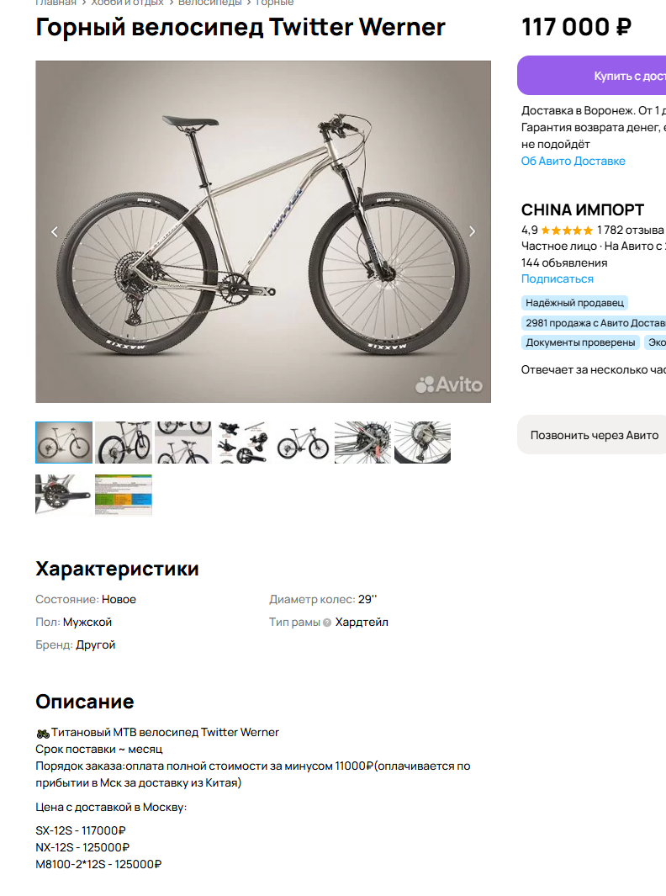Show previous photo with left arrow
The image size is (666, 896).
(55, 231)
